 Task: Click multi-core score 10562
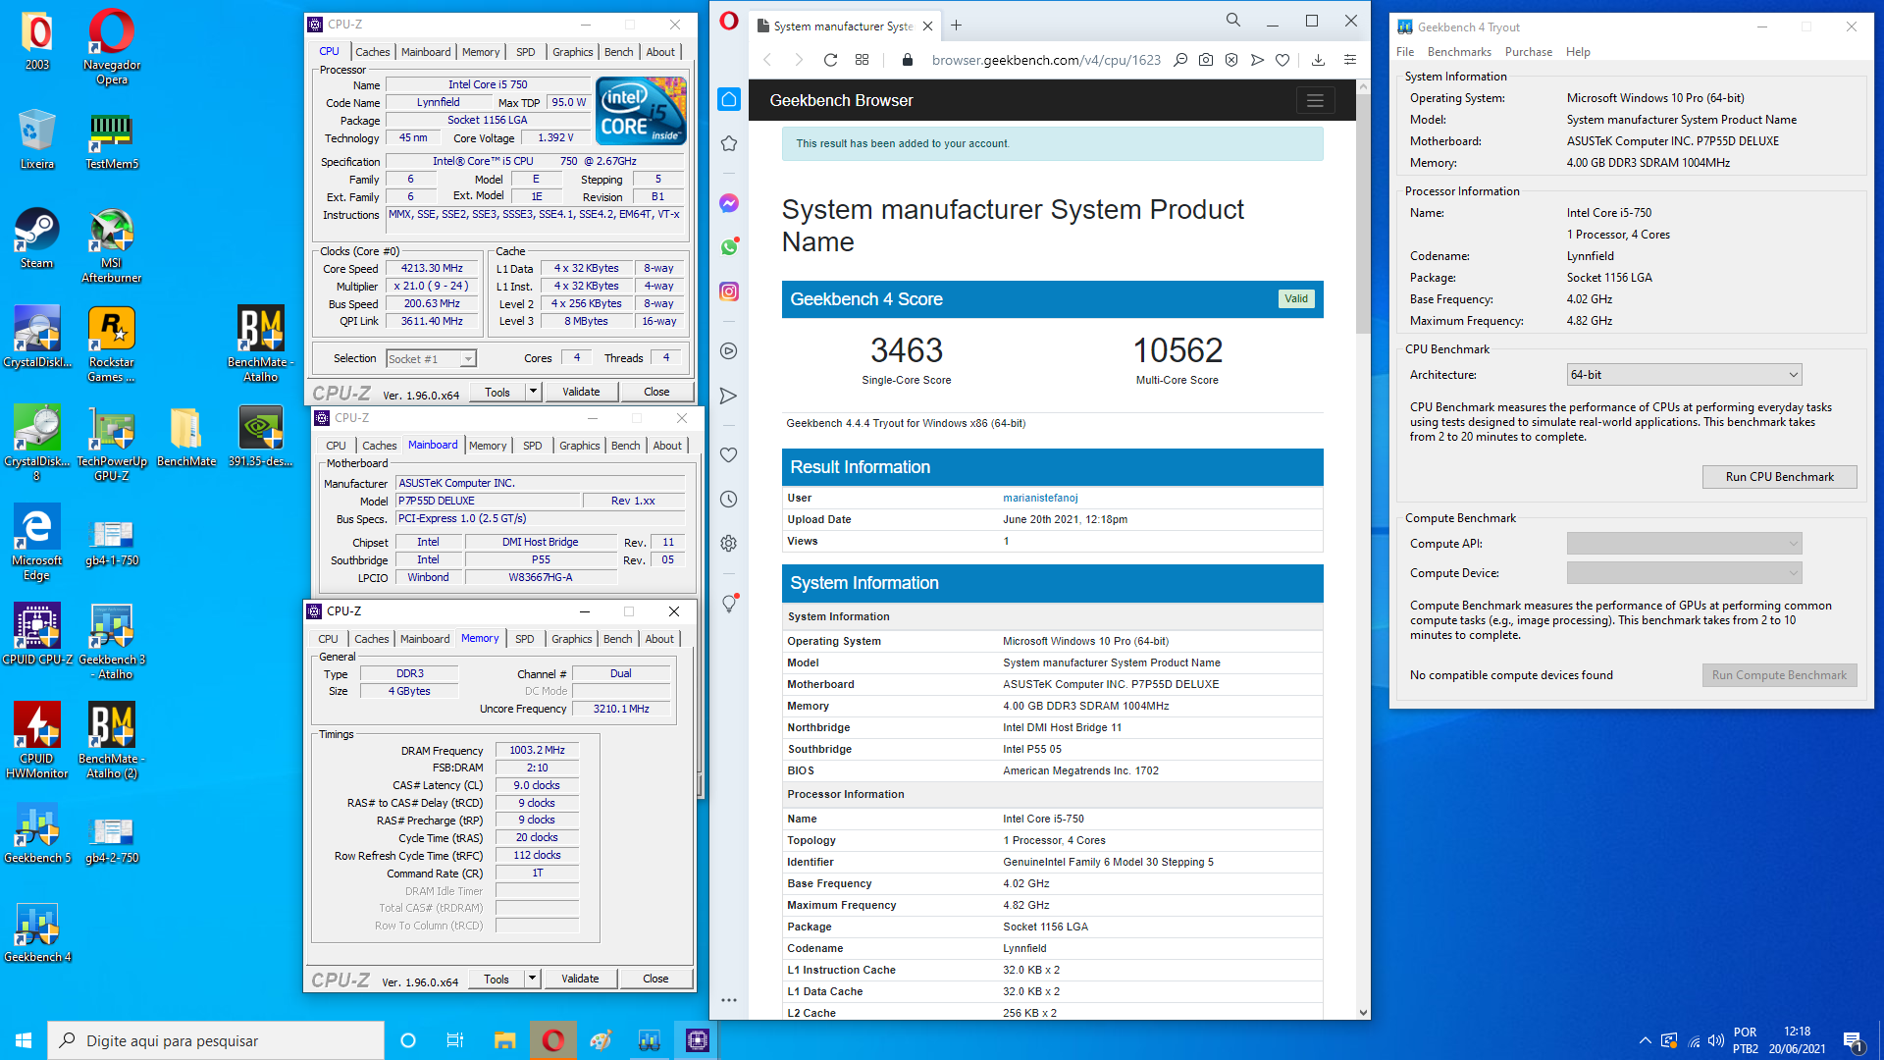1177,350
